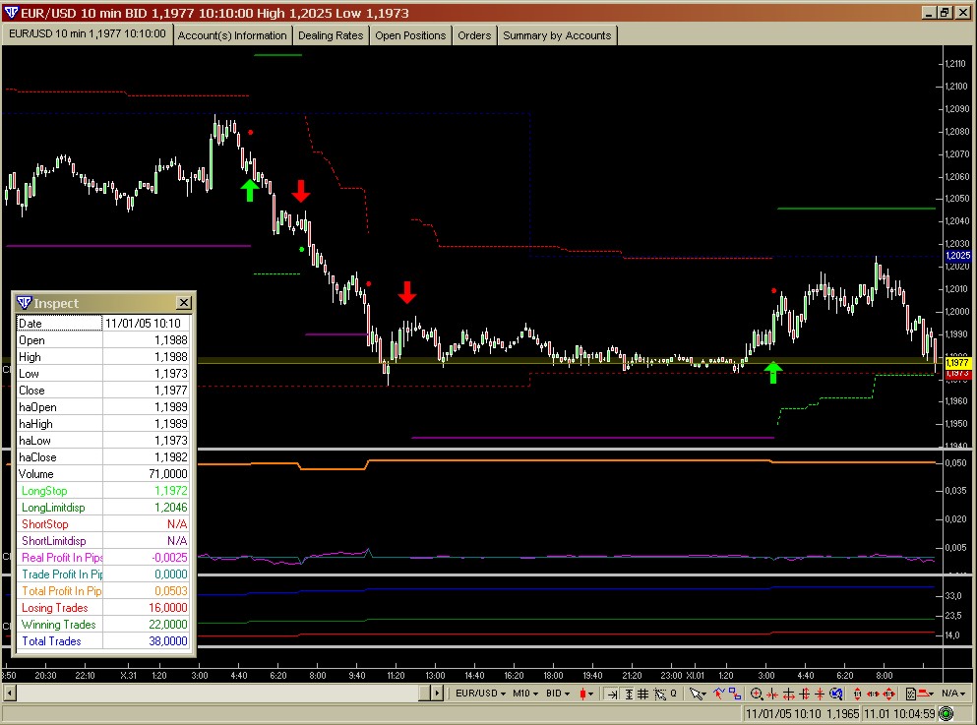Select the arrow pointer tool
This screenshot has width=977, height=725.
[x=694, y=694]
